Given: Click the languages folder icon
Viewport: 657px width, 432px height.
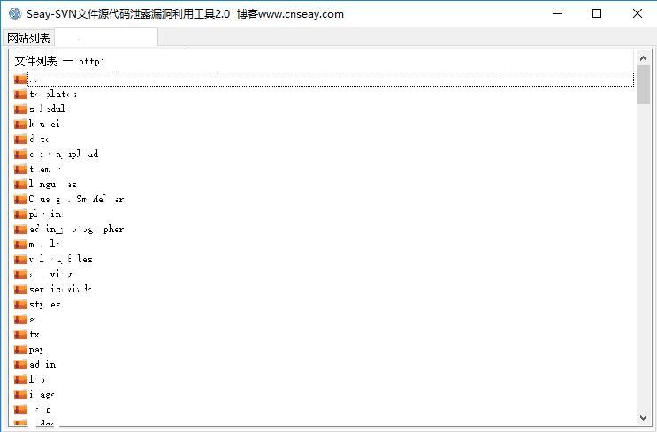Looking at the screenshot, I should point(20,184).
